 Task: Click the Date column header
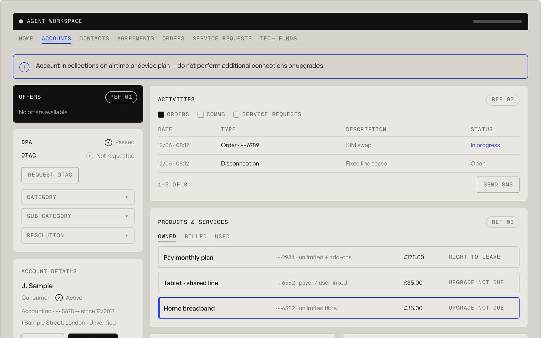(165, 129)
